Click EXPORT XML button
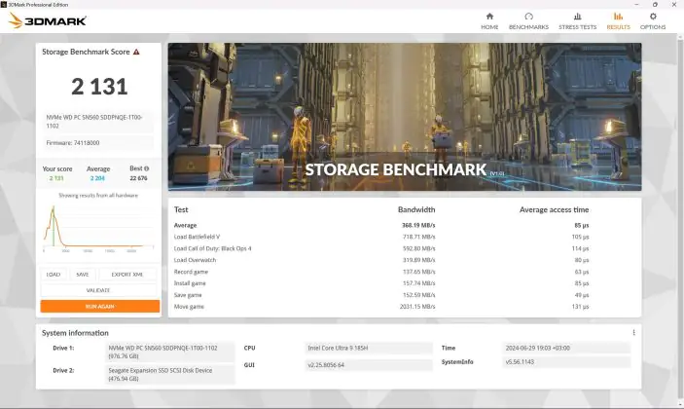The height and width of the screenshot is (409, 684). click(x=126, y=275)
